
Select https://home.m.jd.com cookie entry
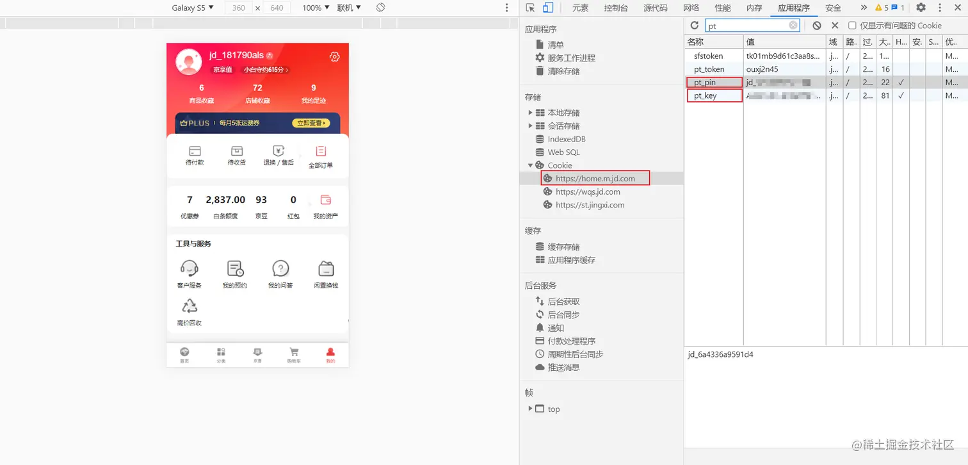point(595,179)
